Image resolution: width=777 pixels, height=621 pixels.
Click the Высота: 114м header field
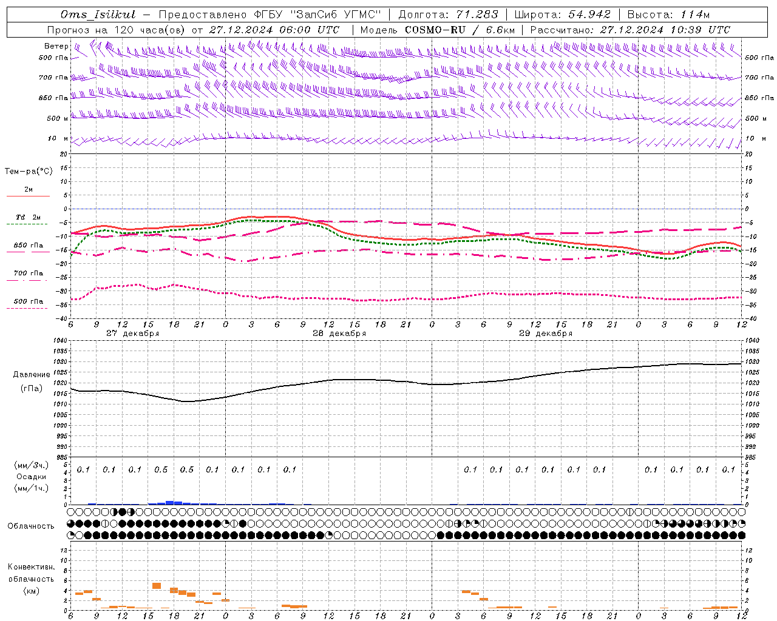[x=668, y=15]
